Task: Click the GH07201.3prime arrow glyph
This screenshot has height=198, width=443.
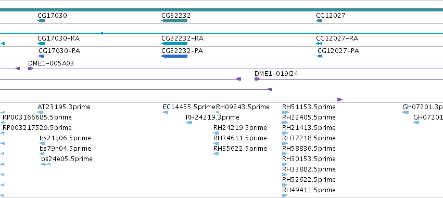Action: [406, 112]
